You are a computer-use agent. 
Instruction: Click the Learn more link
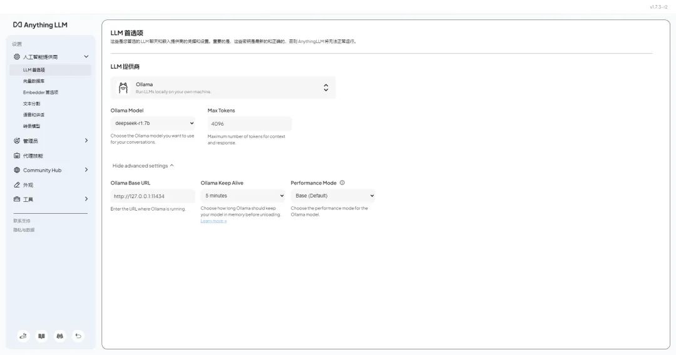tap(213, 221)
